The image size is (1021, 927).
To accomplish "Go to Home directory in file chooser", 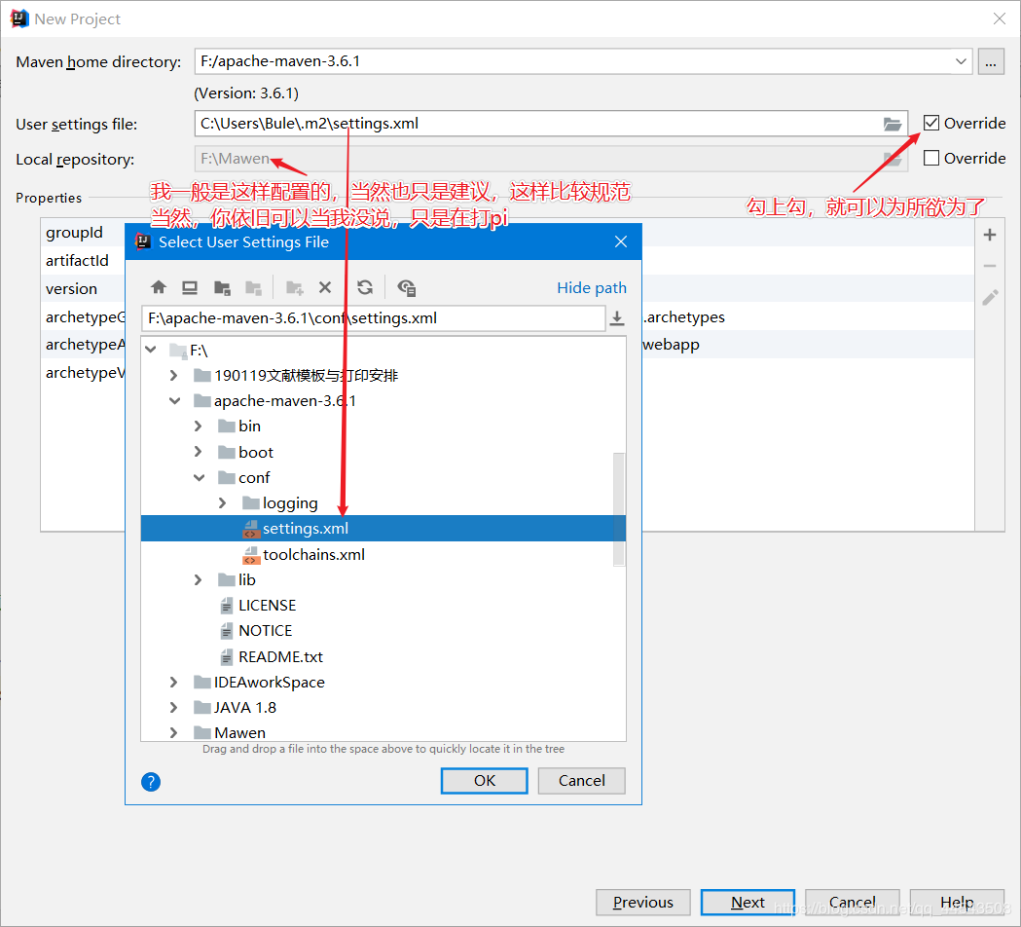I will click(x=159, y=287).
